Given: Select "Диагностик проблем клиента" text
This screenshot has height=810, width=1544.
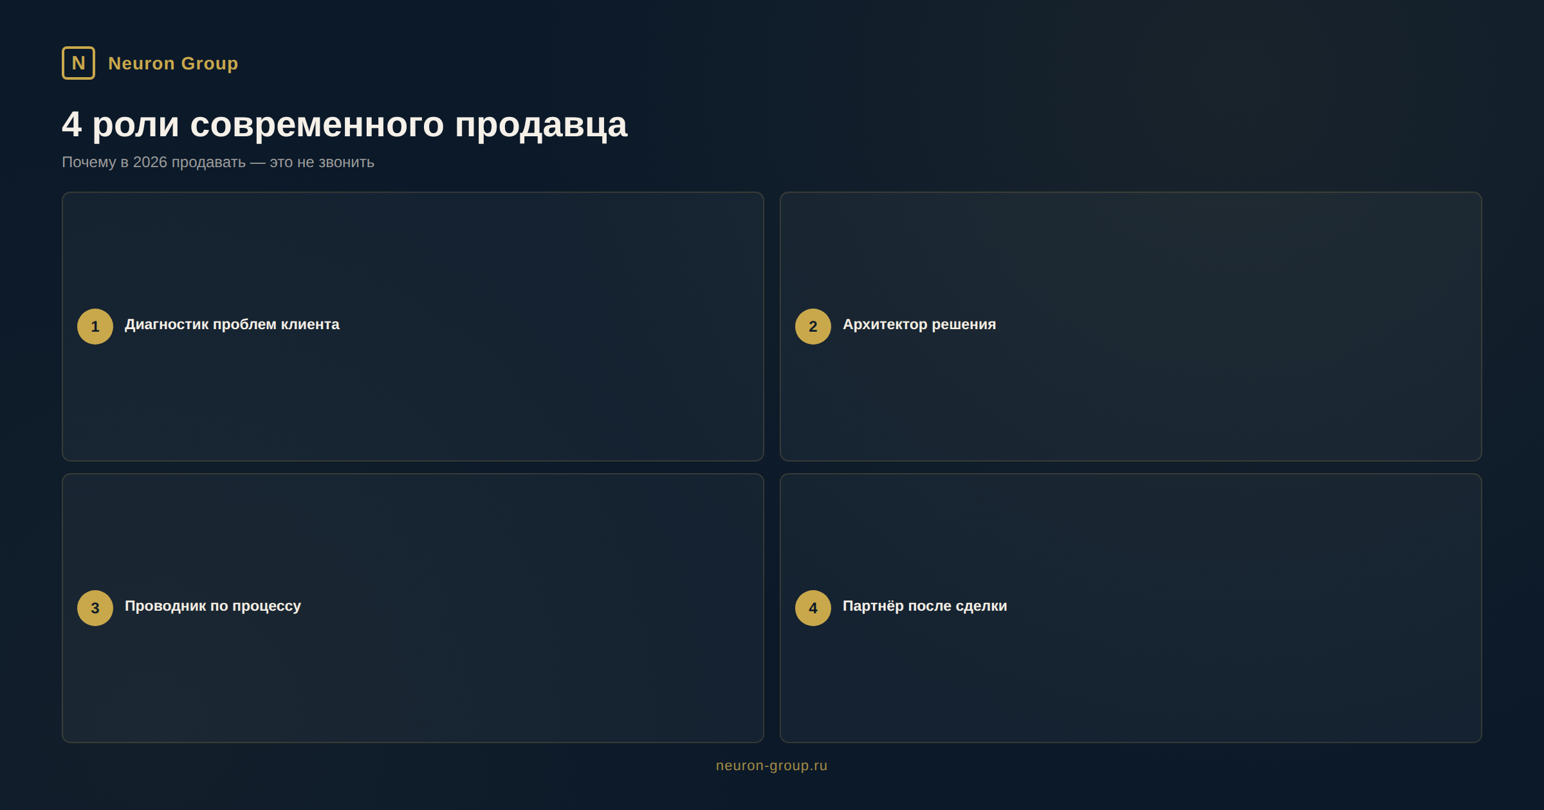Looking at the screenshot, I should pyautogui.click(x=232, y=325).
